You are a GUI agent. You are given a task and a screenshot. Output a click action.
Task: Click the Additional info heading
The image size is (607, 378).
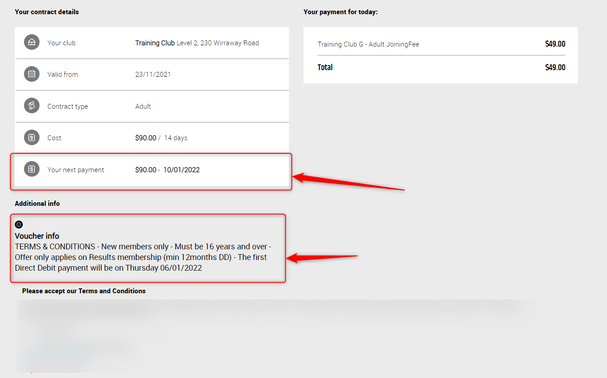click(x=37, y=204)
